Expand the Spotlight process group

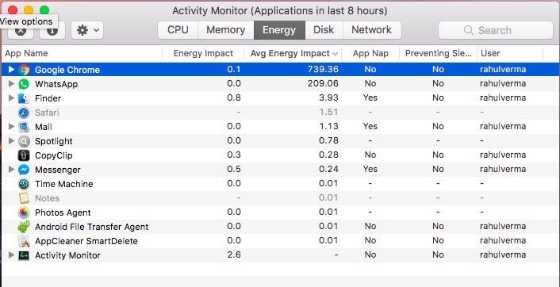click(x=11, y=141)
